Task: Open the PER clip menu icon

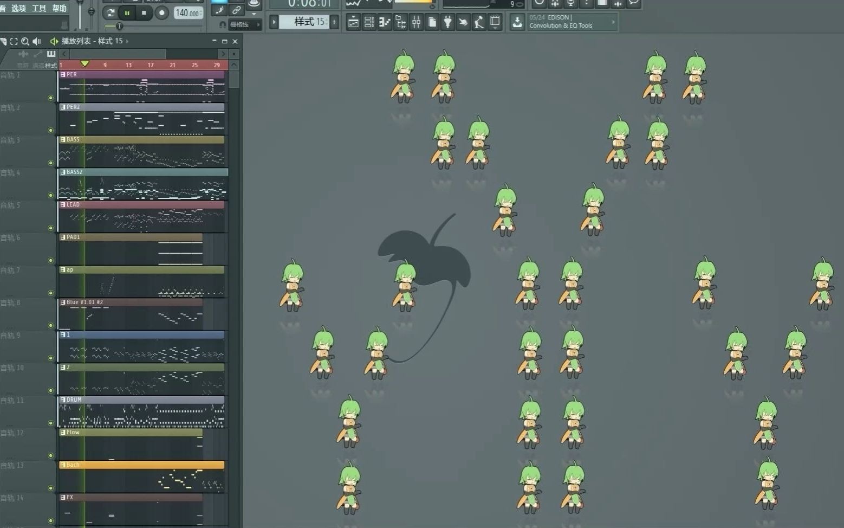Action: (63, 75)
